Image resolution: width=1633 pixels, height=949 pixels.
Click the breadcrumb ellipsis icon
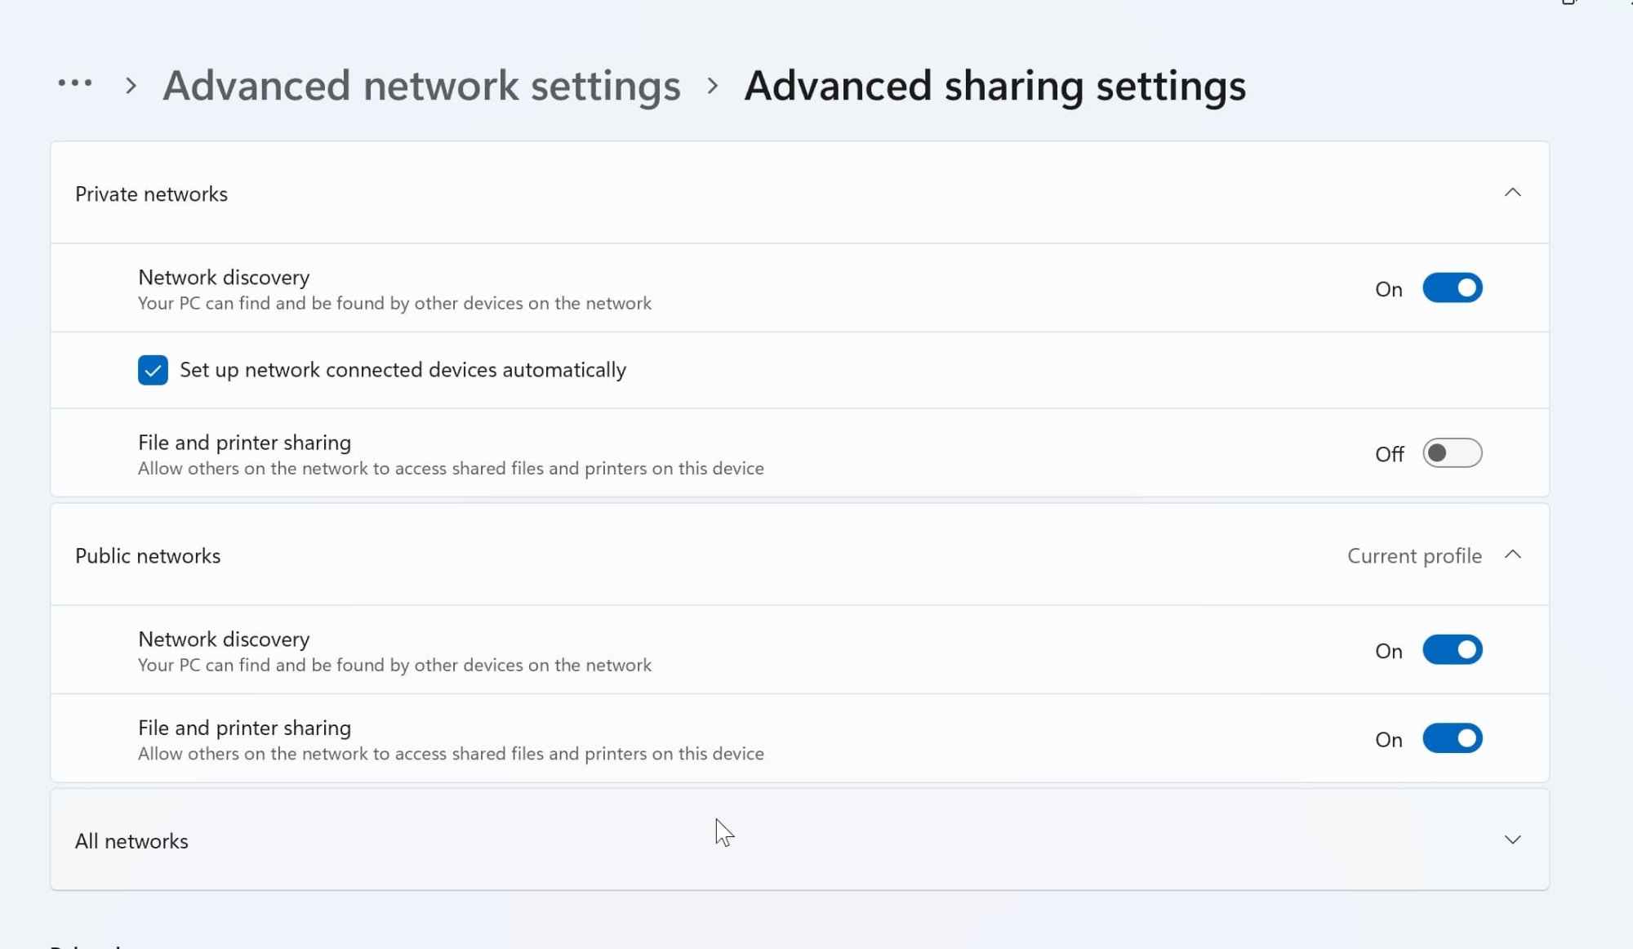pyautogui.click(x=75, y=83)
